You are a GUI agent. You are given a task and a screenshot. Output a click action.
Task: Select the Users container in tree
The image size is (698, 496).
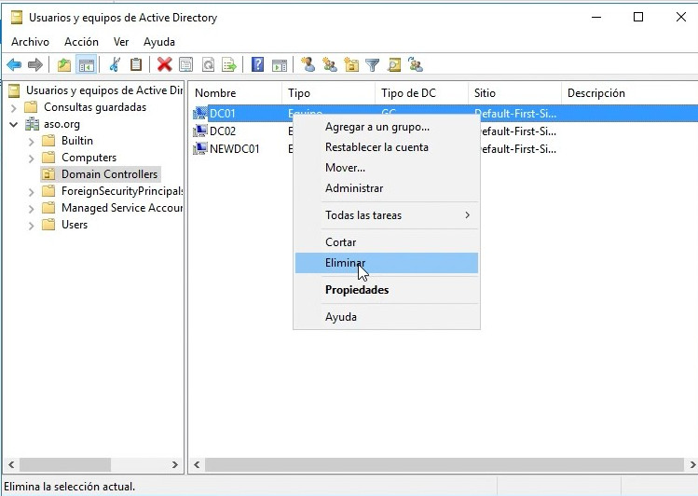(74, 225)
